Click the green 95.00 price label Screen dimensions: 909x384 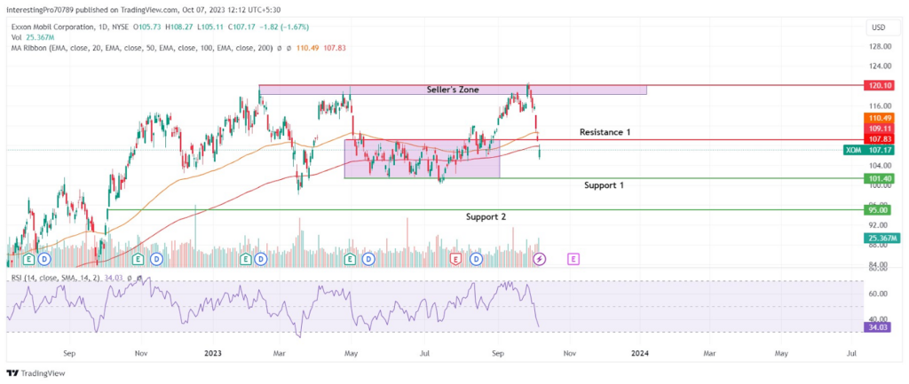pos(880,209)
